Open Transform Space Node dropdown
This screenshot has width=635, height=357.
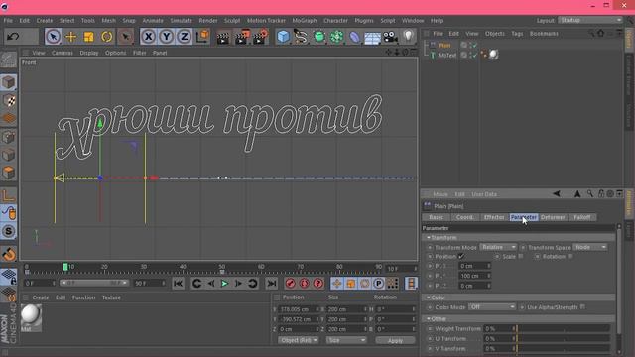tap(590, 247)
